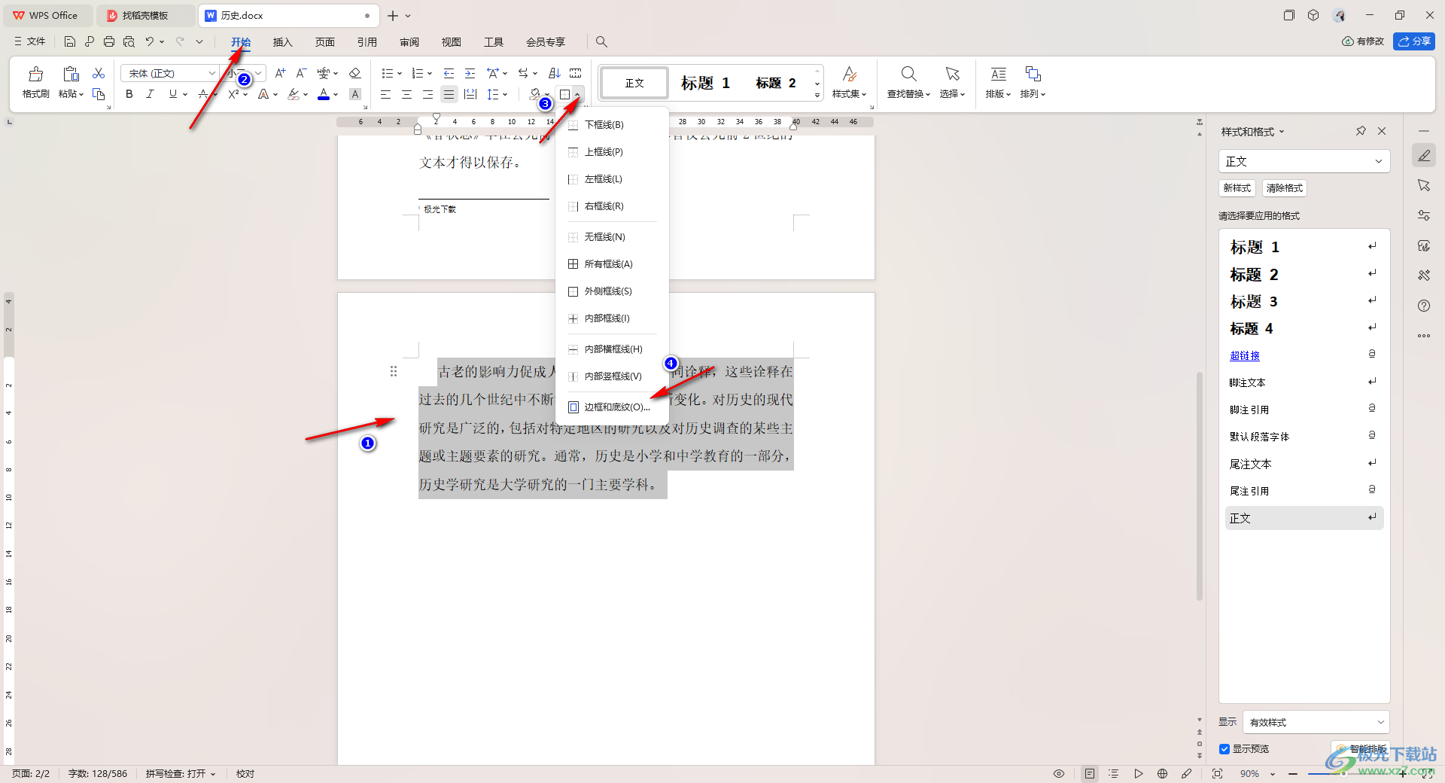Click the vertical document scrollbar
The width and height of the screenshot is (1445, 783).
[1200, 486]
